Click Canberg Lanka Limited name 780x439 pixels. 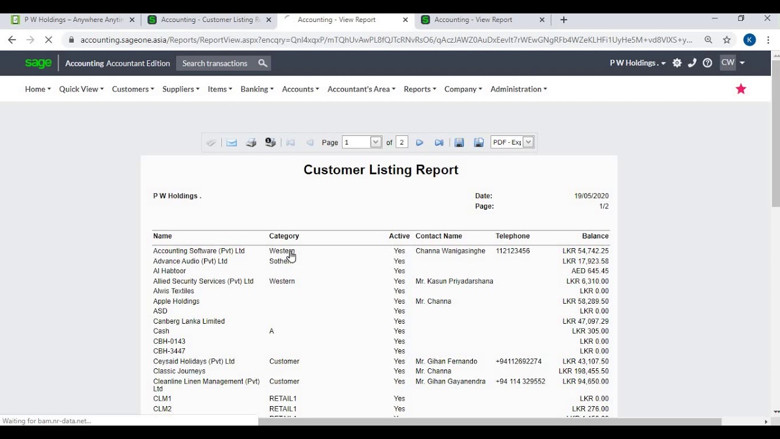click(189, 321)
